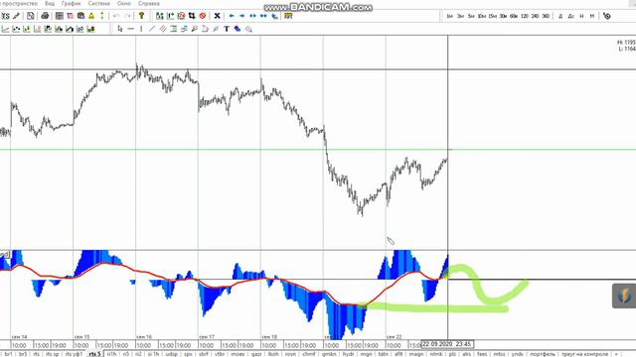Switch to the hydr tab
636x357 pixels.
[349, 354]
